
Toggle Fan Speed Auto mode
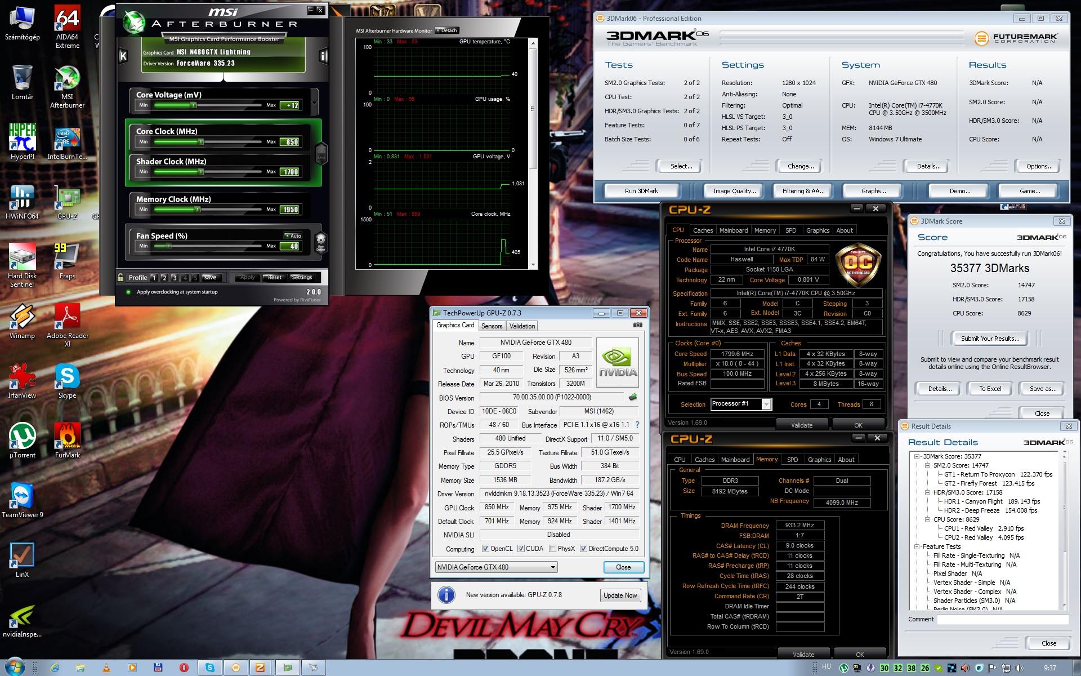(x=293, y=235)
